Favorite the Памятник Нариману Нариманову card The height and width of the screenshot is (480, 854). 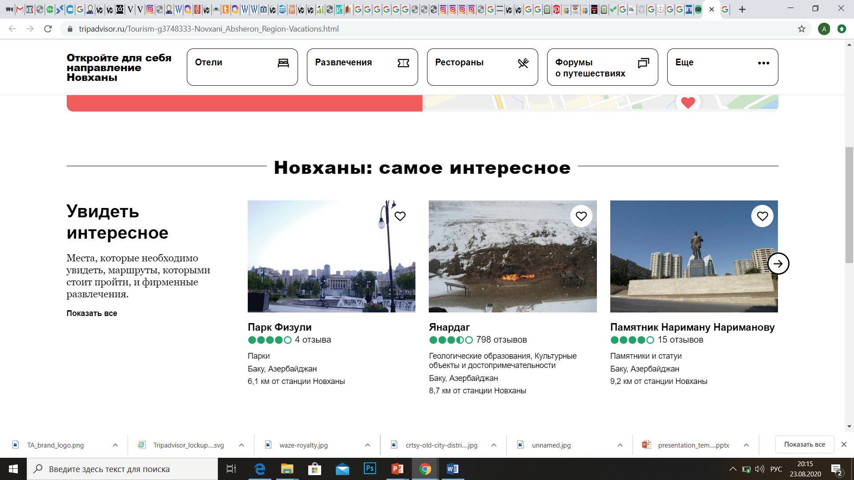[x=762, y=216]
